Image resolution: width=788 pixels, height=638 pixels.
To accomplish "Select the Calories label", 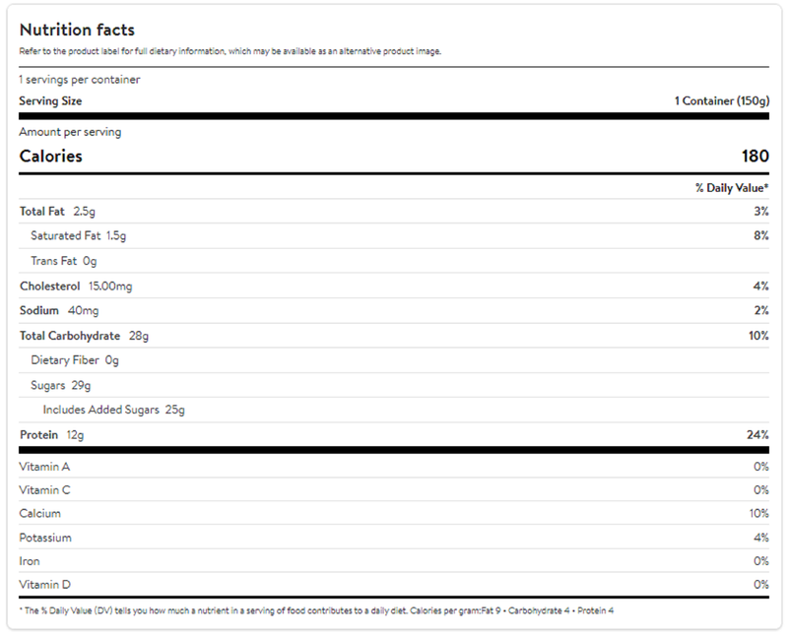I will click(51, 157).
